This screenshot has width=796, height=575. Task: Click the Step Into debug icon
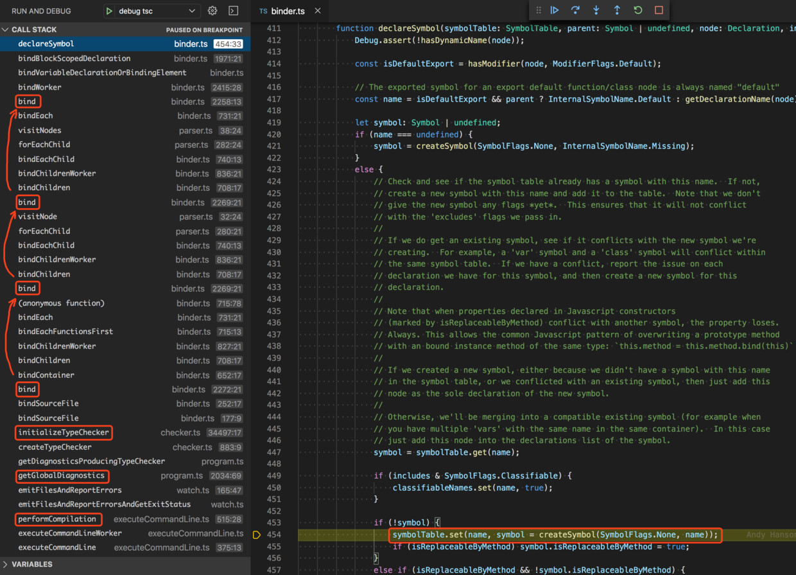596,10
